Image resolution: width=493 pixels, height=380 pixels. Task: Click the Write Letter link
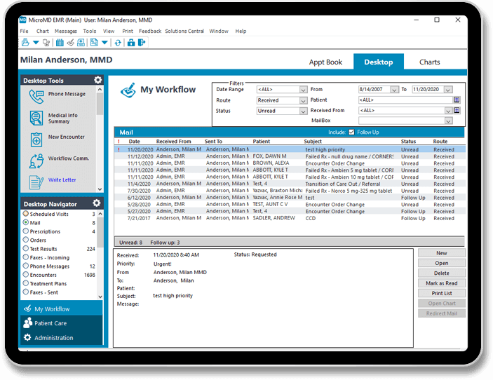pyautogui.click(x=62, y=179)
